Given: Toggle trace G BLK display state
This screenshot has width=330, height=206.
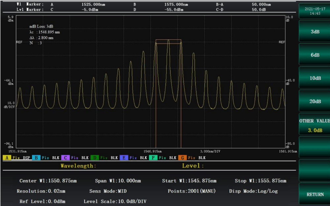Looking at the screenshot, I should [x=202, y=158].
